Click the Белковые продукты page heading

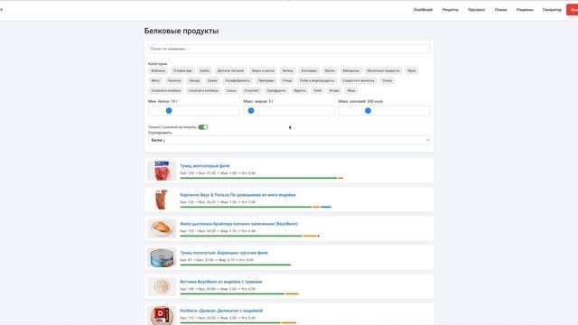tap(182, 31)
